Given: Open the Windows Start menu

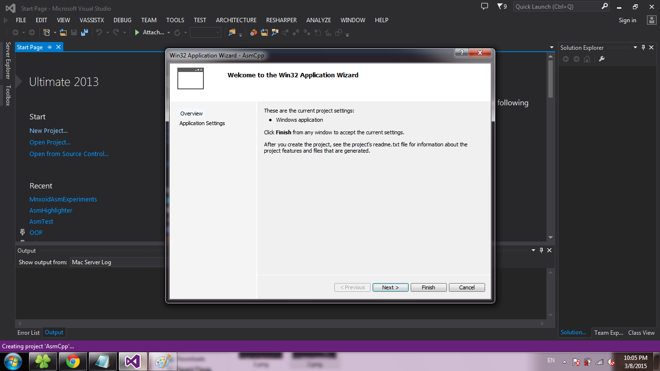Looking at the screenshot, I should [x=13, y=361].
